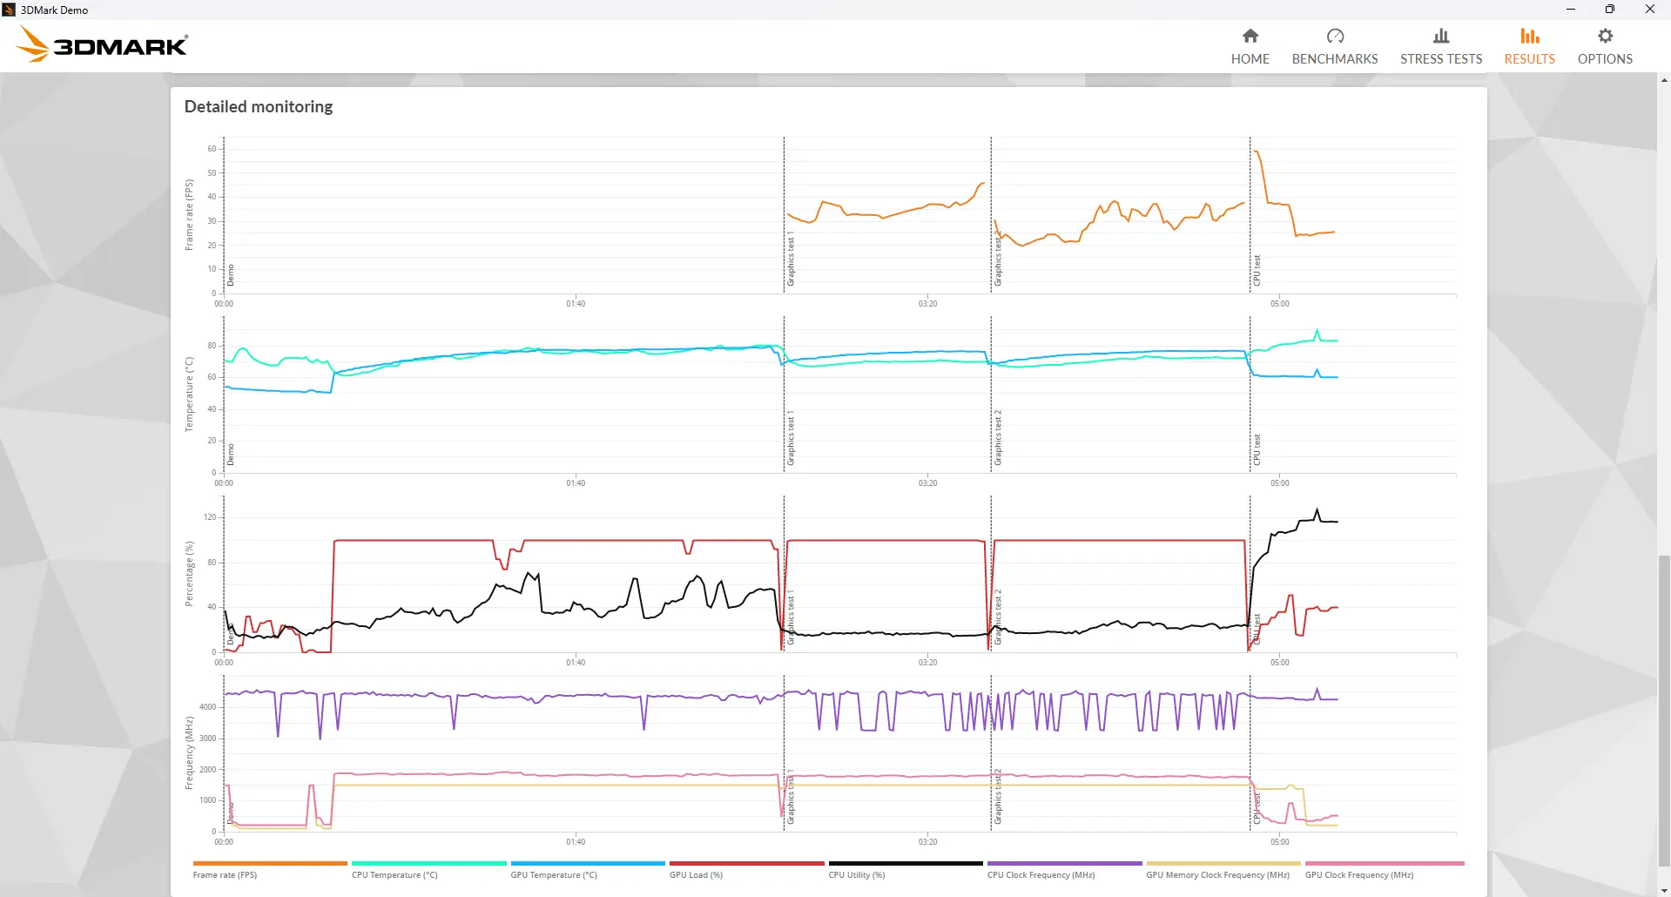Click the 05:00 tick under the frequency chart

[1279, 842]
